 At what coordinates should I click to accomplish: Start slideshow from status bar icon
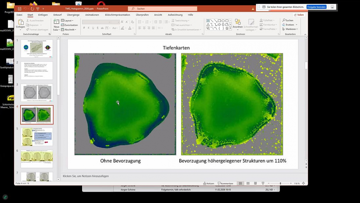pyautogui.click(x=263, y=183)
